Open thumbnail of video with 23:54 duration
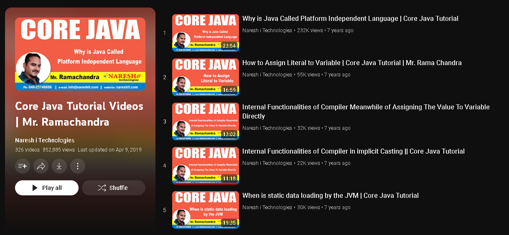The image size is (509, 235). click(206, 33)
